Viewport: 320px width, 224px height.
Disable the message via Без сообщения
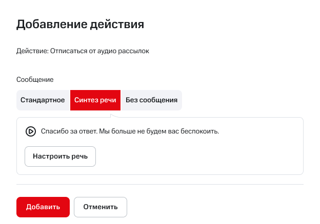[151, 100]
